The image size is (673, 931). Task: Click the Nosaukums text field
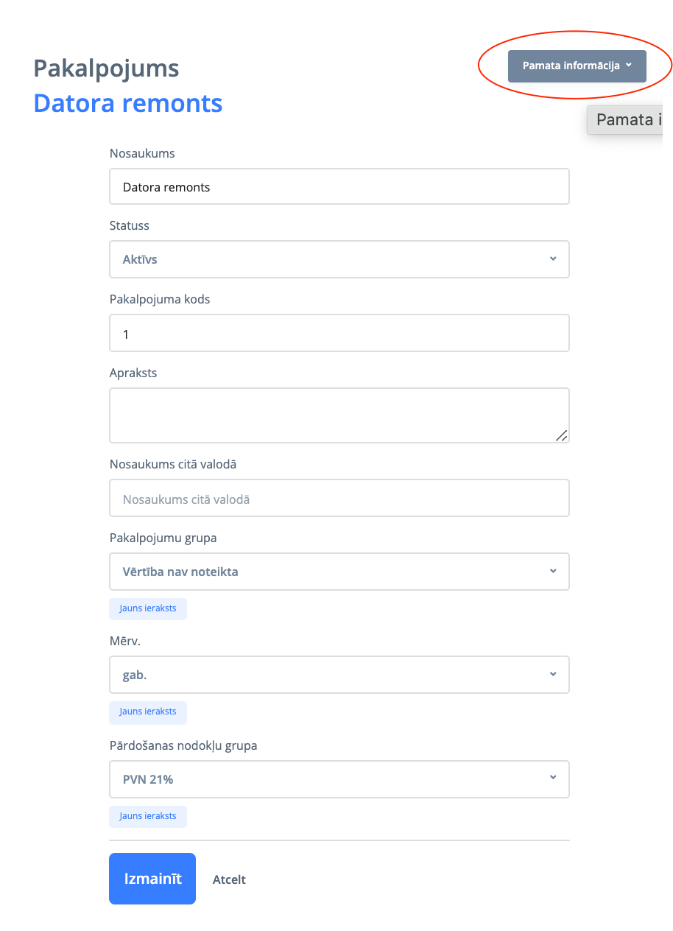tap(339, 187)
